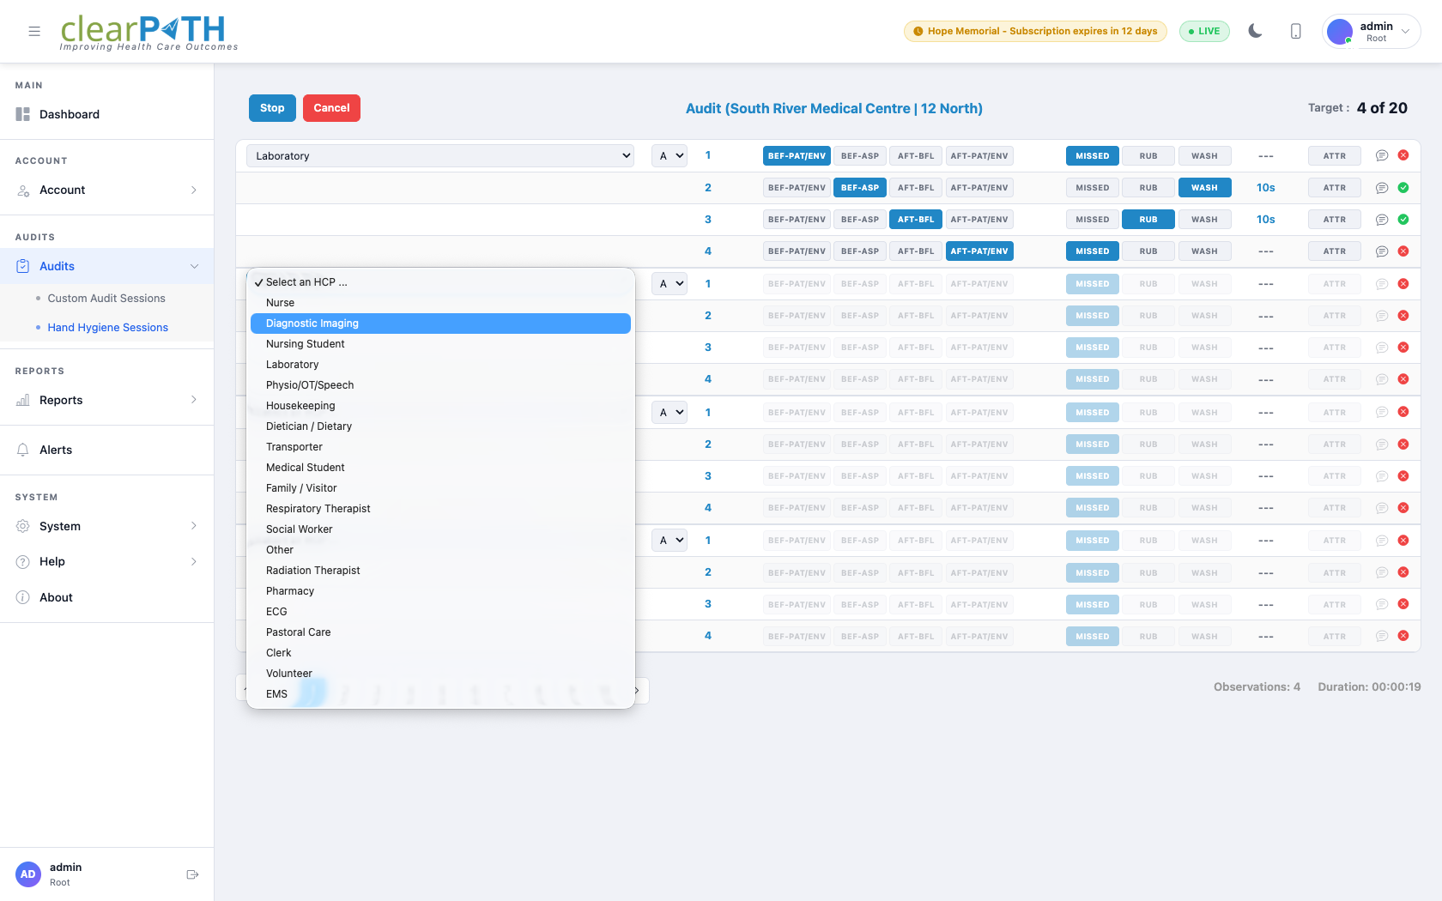This screenshot has width=1442, height=901.
Task: Open the mobile device view icon
Action: (1296, 30)
